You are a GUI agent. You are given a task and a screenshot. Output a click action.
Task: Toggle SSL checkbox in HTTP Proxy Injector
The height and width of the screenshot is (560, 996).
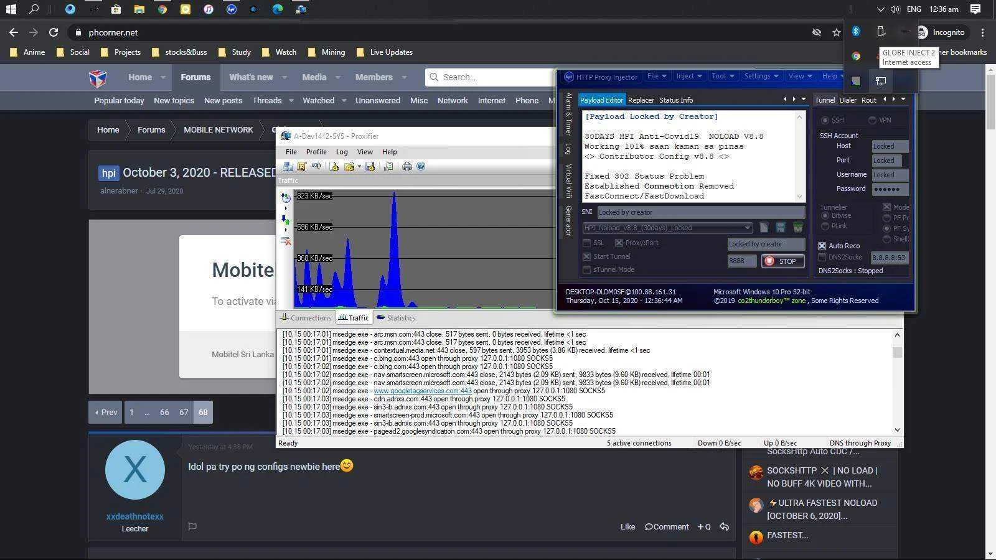coord(586,243)
